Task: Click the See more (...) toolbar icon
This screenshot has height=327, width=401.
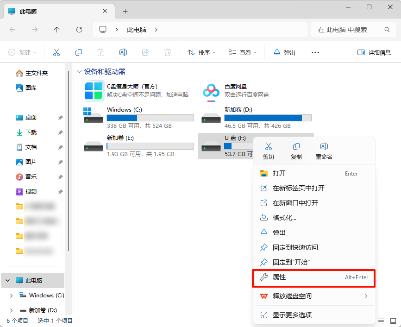Action: click(315, 52)
